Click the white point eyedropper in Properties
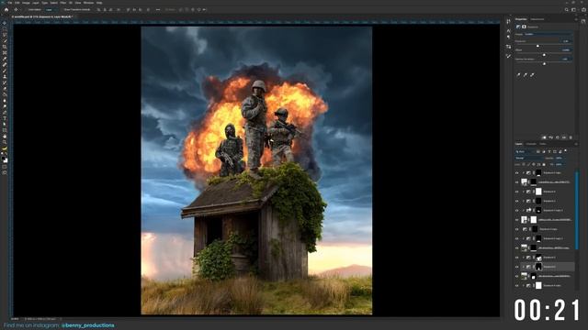 (x=532, y=75)
